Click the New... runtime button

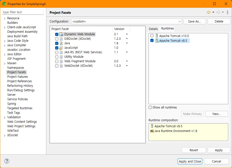tap(217, 114)
